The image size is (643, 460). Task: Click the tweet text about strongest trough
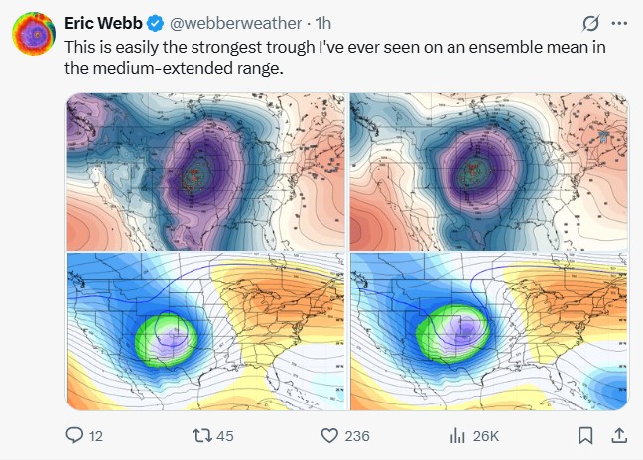pyautogui.click(x=335, y=57)
